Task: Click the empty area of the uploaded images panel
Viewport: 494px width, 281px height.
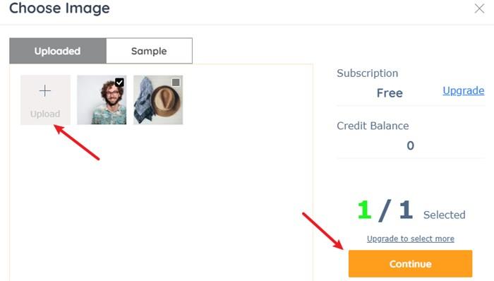Action: (161, 202)
